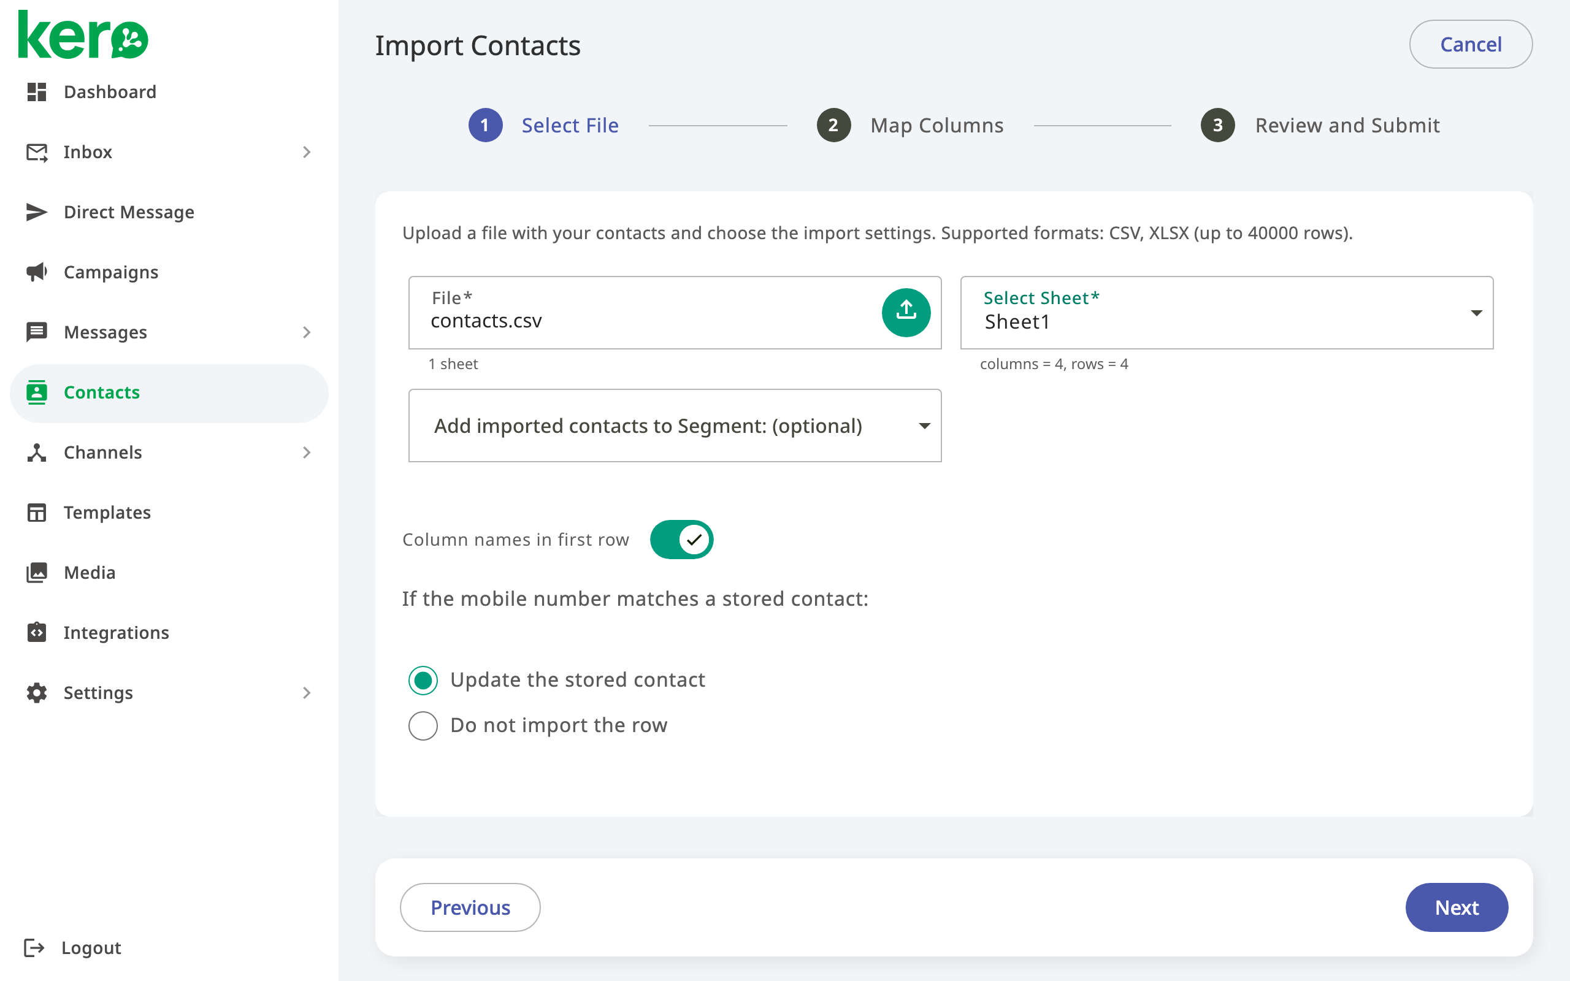Click the Contacts card icon
Screen dimensions: 1570x981
[x=36, y=392]
